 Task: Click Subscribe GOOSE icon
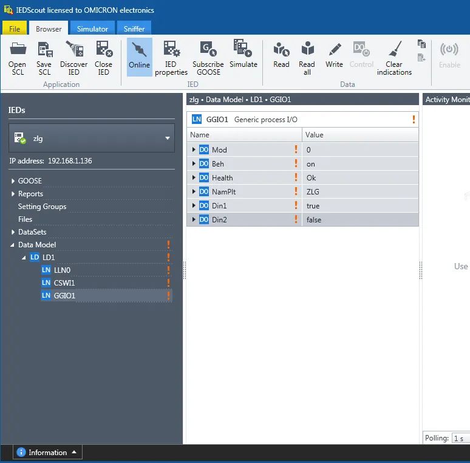(x=208, y=58)
